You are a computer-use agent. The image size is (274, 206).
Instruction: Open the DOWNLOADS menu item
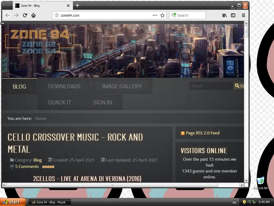point(64,86)
